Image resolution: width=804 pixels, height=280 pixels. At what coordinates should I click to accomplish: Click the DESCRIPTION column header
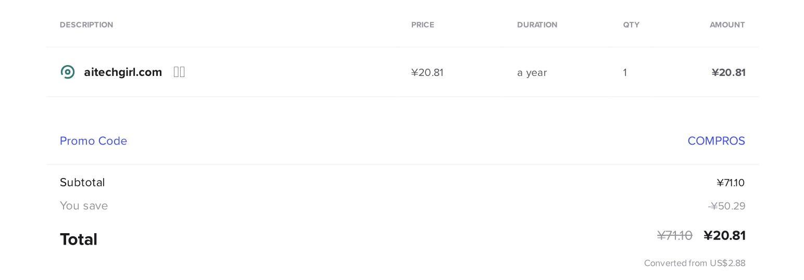pyautogui.click(x=86, y=25)
